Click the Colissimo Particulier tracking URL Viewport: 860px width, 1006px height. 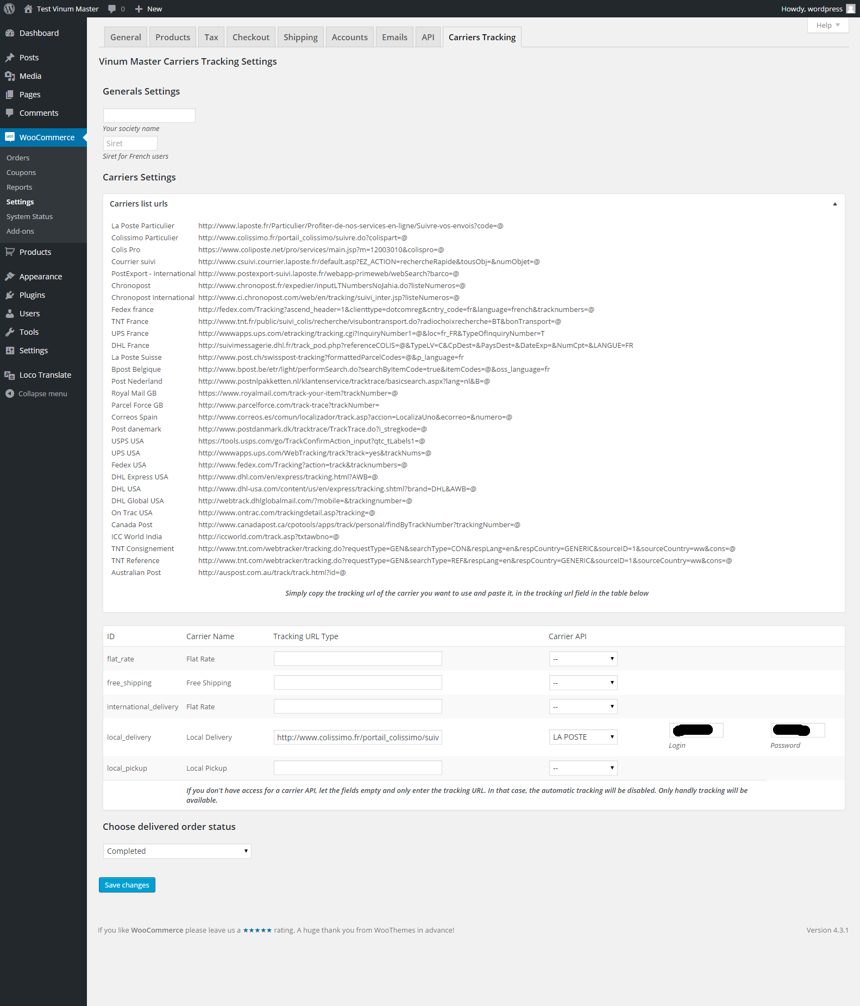pos(303,238)
